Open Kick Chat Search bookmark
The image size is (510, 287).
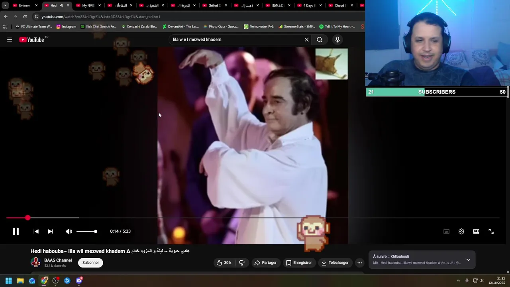[x=98, y=27]
